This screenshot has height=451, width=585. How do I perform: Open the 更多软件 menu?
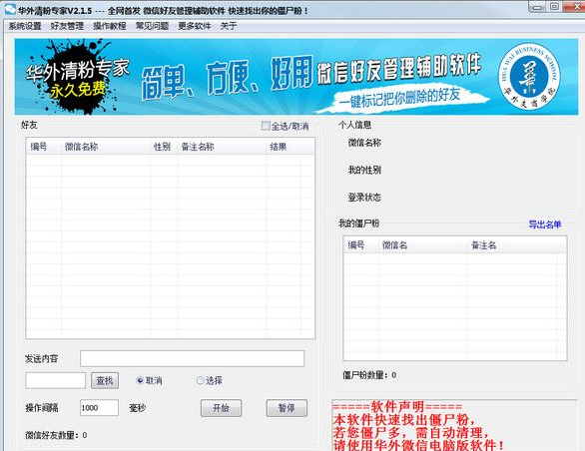point(195,26)
